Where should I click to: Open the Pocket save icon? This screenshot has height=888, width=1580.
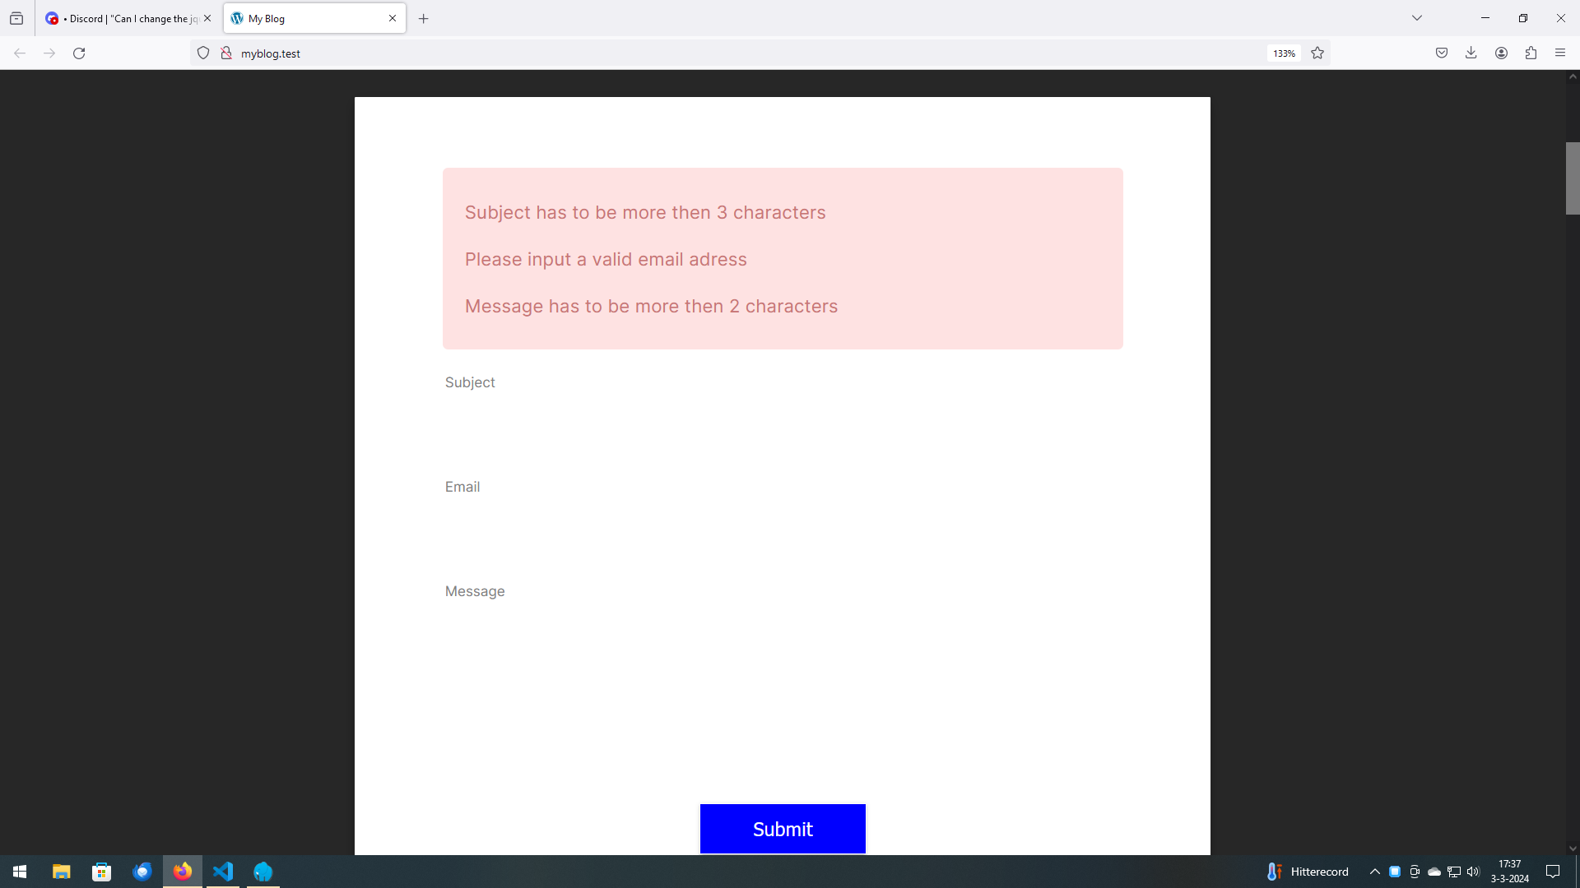[1442, 53]
